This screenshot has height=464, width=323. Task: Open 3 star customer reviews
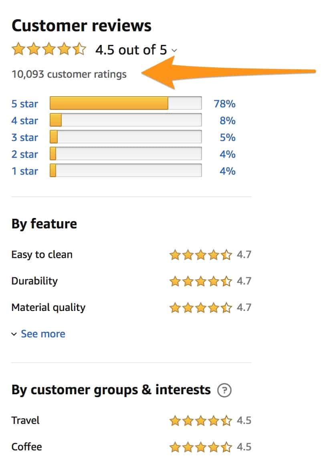[x=25, y=137]
